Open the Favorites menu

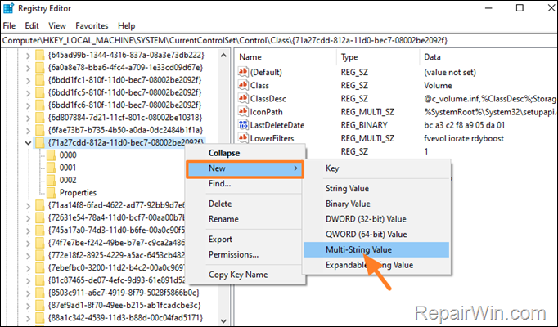tap(92, 25)
